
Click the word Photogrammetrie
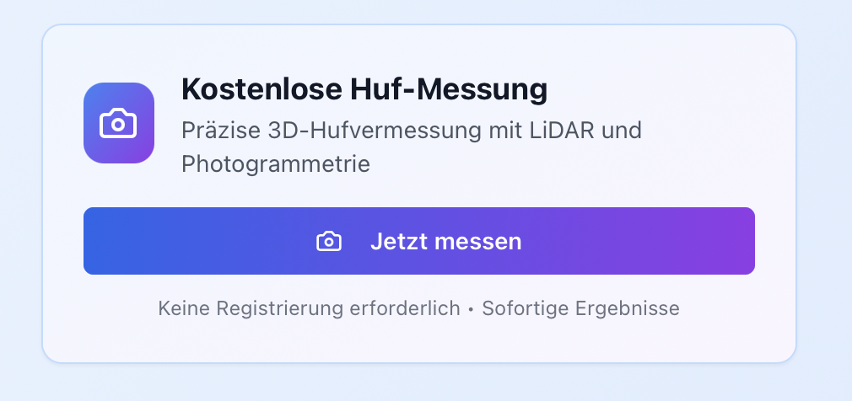pyautogui.click(x=276, y=163)
